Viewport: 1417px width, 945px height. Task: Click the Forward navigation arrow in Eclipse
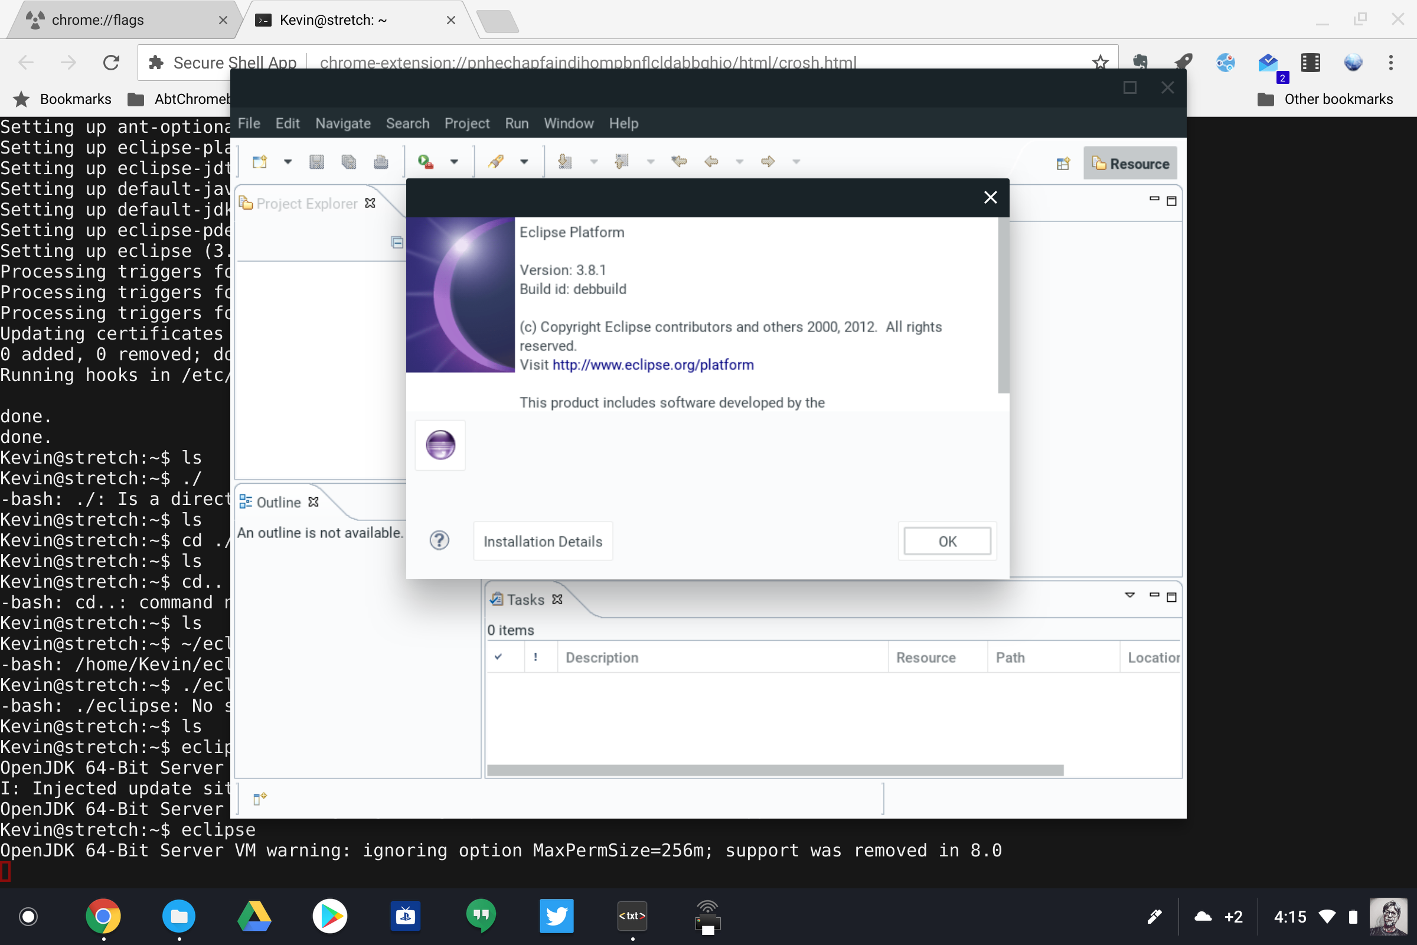tap(768, 161)
